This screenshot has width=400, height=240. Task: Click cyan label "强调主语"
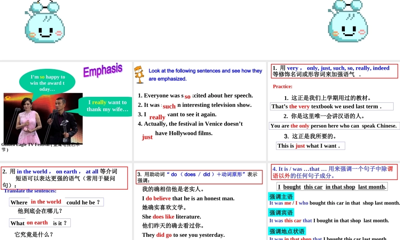pos(281,196)
